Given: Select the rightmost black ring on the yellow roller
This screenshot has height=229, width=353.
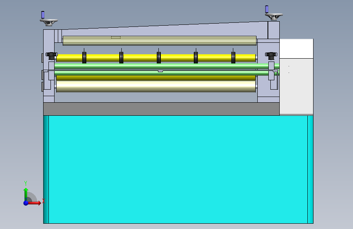Looking at the screenshot, I should pos(233,57).
